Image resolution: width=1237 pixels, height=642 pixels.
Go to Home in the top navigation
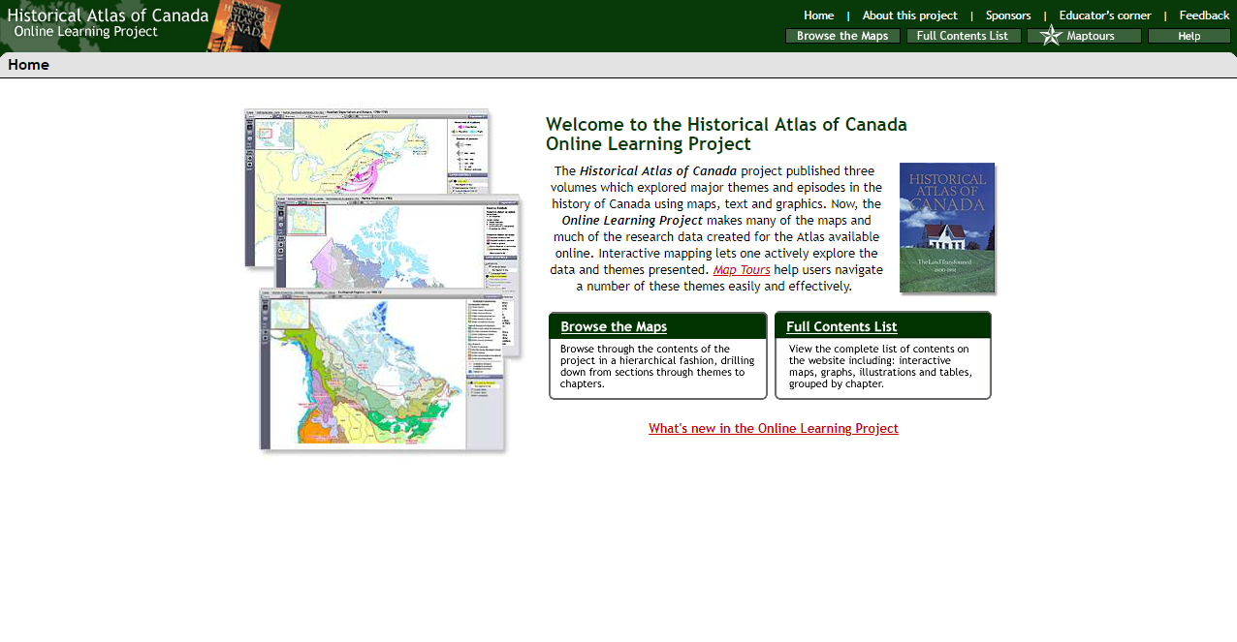(818, 15)
